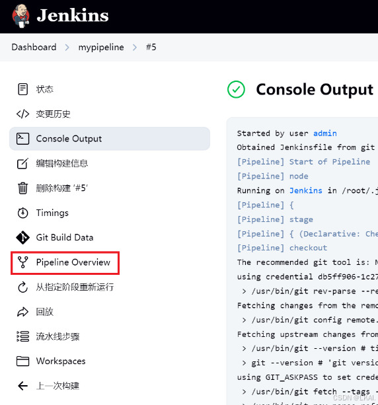Click the Console Output page heading
This screenshot has width=378, height=405.
(315, 90)
